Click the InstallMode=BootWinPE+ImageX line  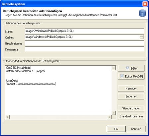(x=25, y=71)
